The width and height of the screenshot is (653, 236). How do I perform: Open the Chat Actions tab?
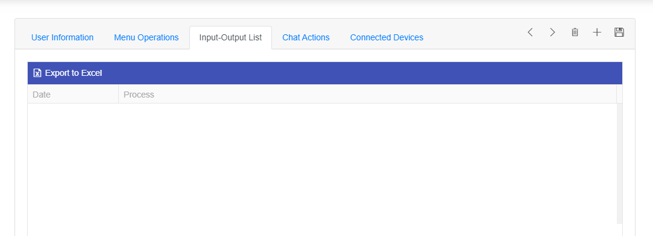coord(306,37)
